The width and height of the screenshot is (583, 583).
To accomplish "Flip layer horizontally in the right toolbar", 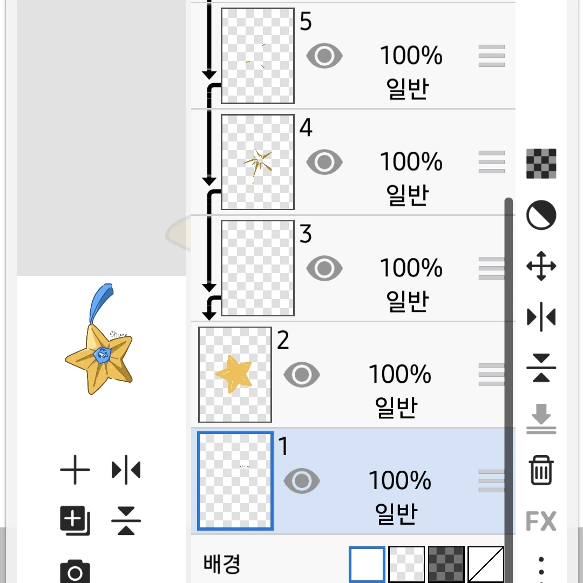I will tap(541, 317).
